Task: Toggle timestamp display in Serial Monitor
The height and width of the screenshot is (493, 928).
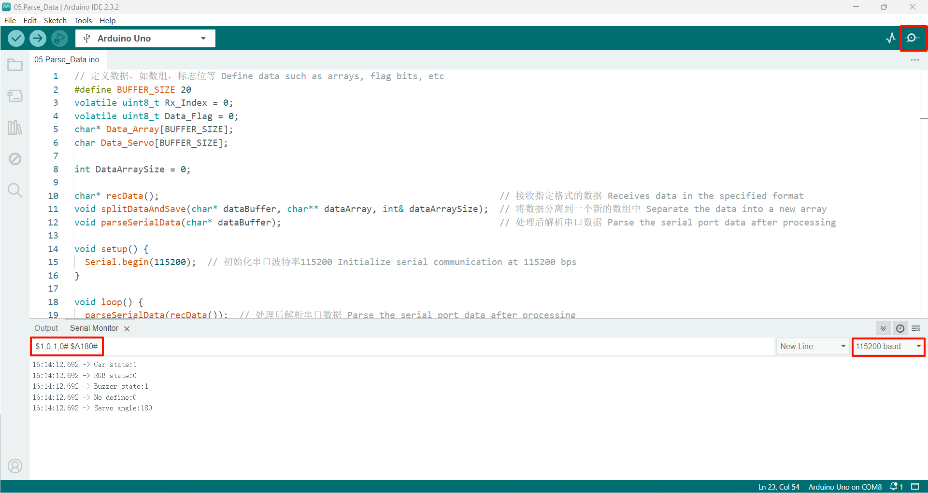Action: (900, 328)
